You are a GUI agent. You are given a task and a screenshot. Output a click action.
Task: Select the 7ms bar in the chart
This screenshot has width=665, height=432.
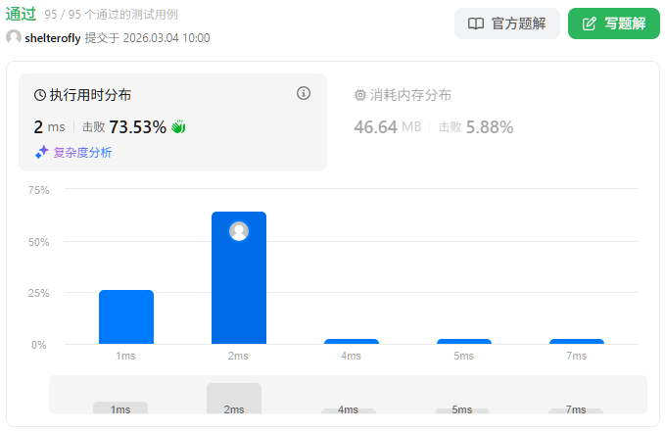[577, 341]
